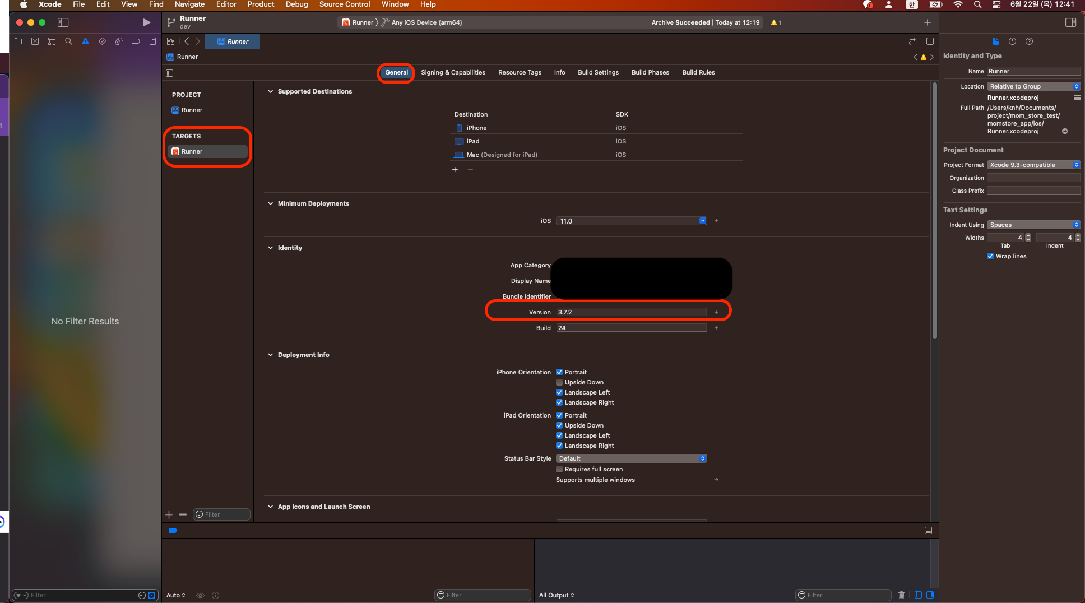1085x603 pixels.
Task: Open the Test navigator diamond icon
Action: click(x=102, y=41)
